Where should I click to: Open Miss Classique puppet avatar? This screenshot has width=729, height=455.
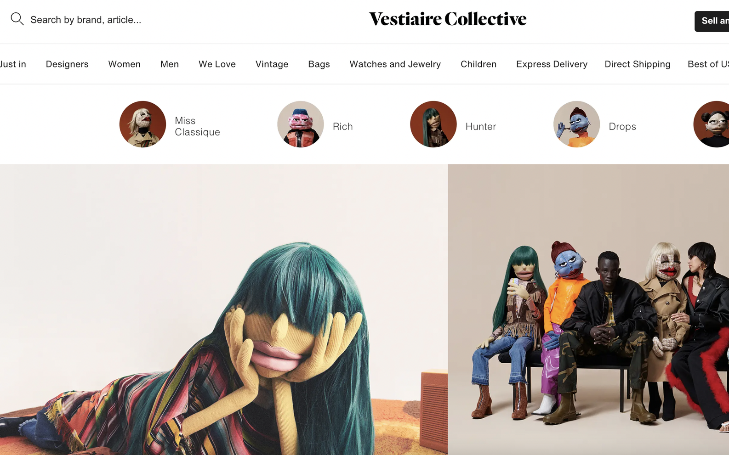tap(142, 124)
